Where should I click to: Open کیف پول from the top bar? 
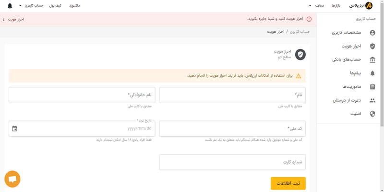pos(55,6)
